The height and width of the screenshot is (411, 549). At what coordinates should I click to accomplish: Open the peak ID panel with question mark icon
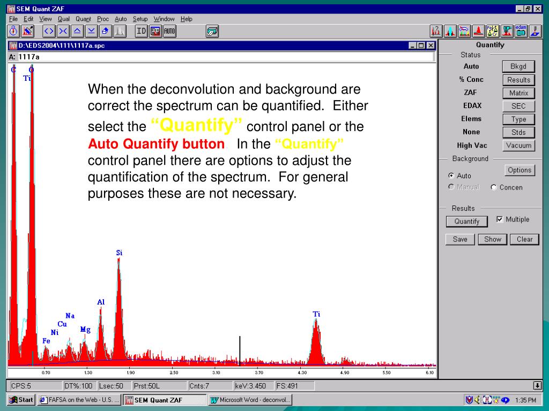[x=436, y=31]
